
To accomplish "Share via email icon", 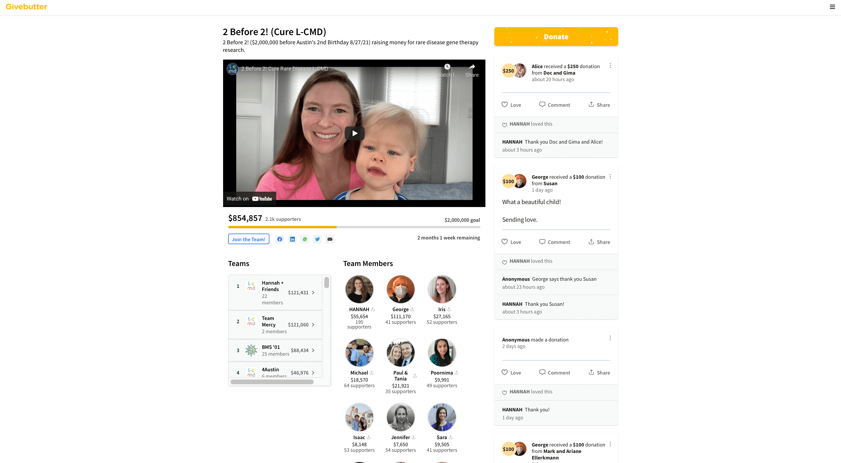I will click(330, 239).
